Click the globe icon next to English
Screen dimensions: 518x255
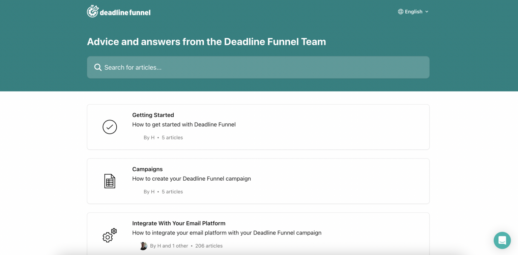click(400, 11)
